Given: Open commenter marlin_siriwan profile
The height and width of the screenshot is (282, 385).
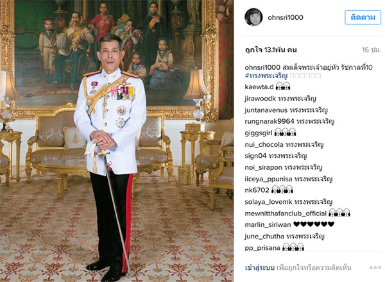Looking at the screenshot, I should coord(268,224).
